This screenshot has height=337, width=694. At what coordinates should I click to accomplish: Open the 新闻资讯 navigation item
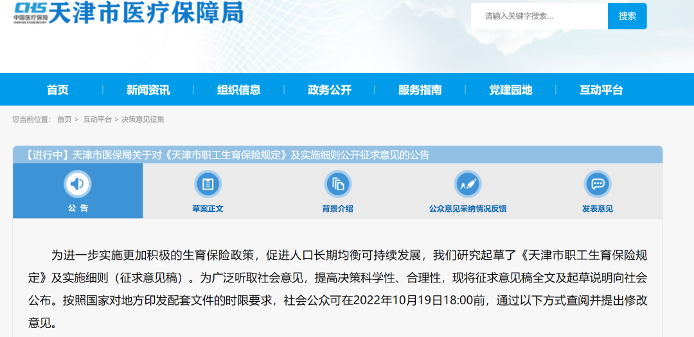148,90
